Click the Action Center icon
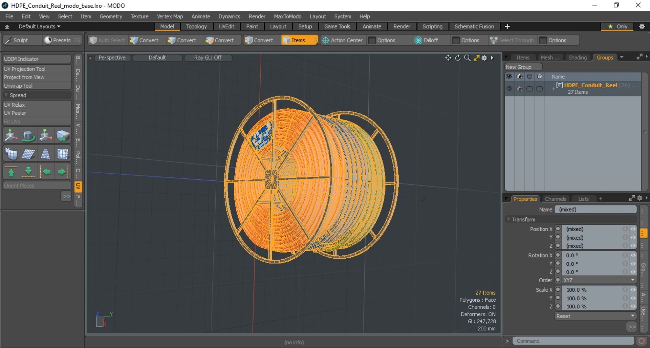The image size is (650, 348). point(326,40)
